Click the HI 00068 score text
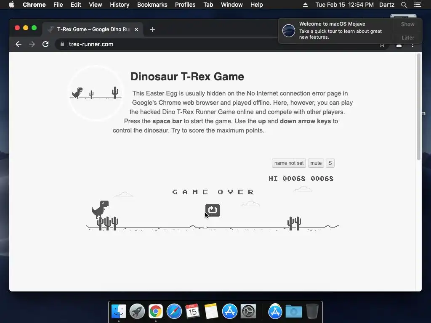 (287, 178)
